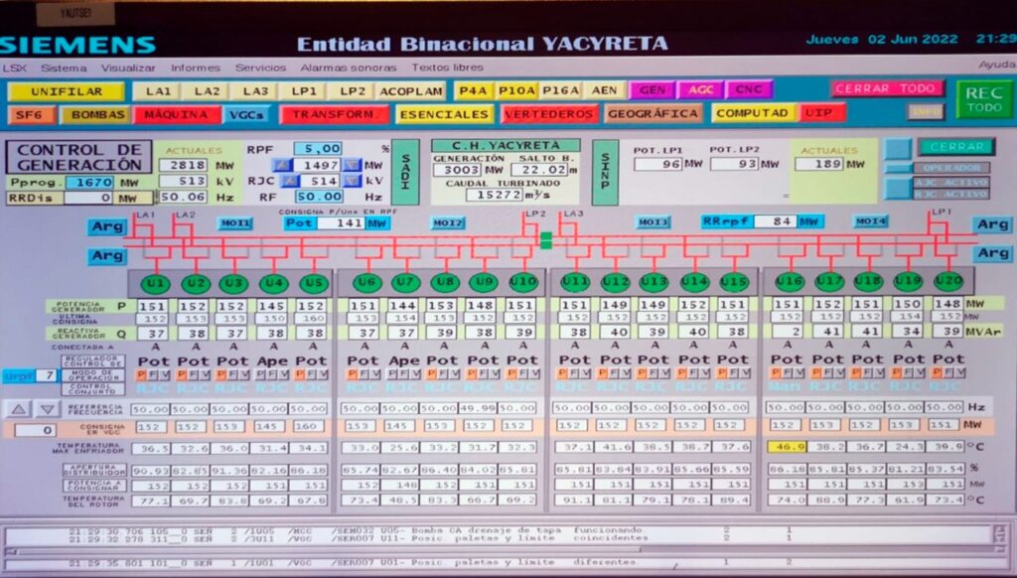Open the Informes menu
This screenshot has width=1017, height=578.
click(196, 68)
